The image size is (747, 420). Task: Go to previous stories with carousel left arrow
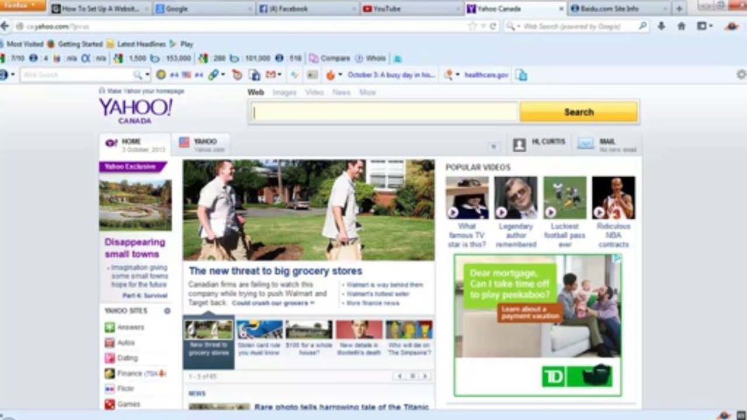click(x=399, y=376)
